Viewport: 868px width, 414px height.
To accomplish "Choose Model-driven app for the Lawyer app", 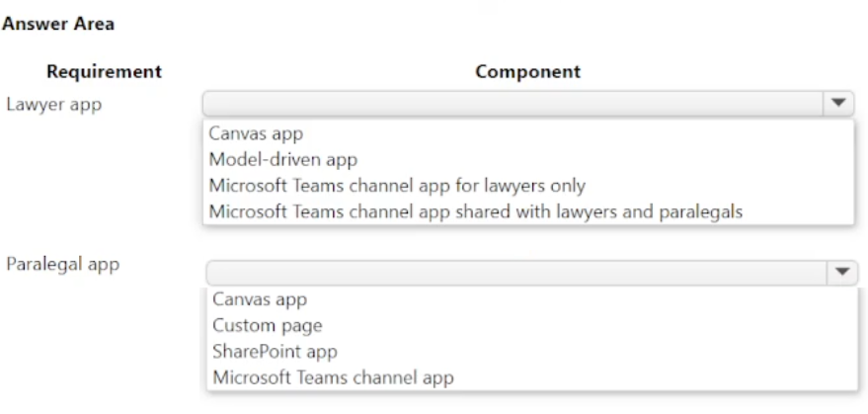I will (x=282, y=159).
